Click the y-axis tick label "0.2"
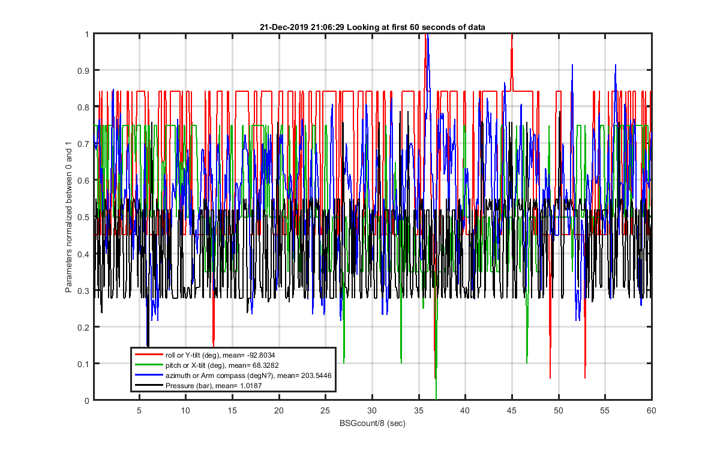Screen dimensions: 720x450 pos(85,327)
